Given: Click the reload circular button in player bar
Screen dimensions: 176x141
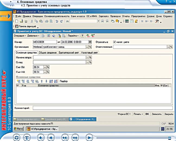Looking at the screenshot, I should (17, 137).
